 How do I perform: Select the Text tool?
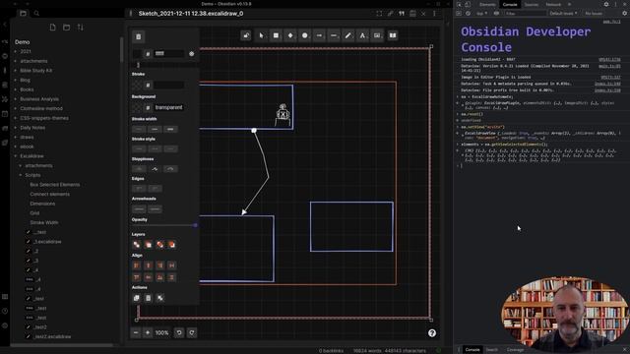[362, 35]
